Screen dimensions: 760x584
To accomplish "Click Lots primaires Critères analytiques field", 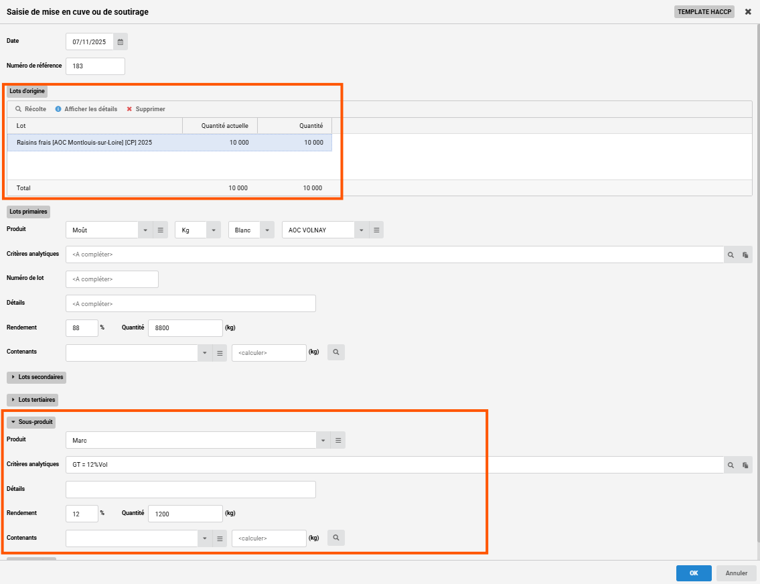I will (x=395, y=255).
